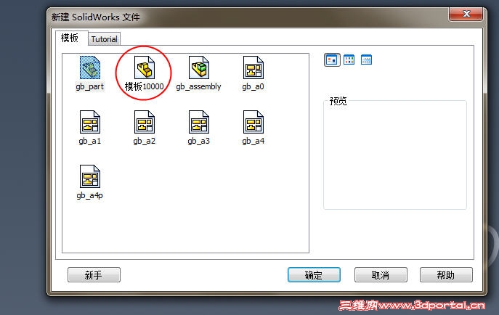Pick the gb_a4 drawing template
This screenshot has height=315, width=499.
[253, 122]
